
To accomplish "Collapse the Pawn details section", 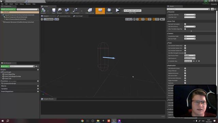I will [x=167, y=43].
